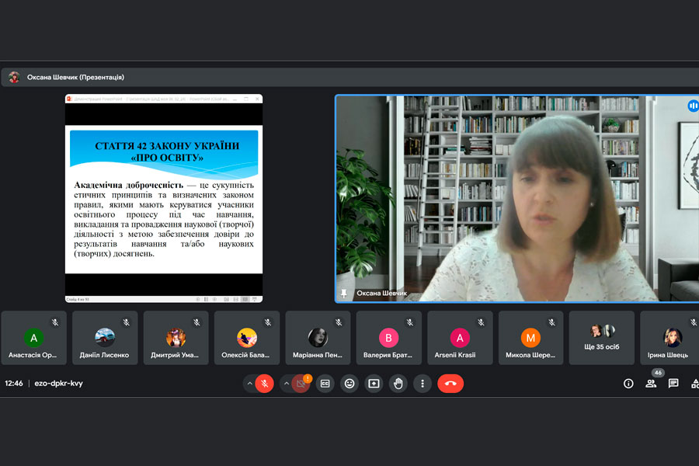
Task: Open meeting details info icon
Action: pos(628,383)
